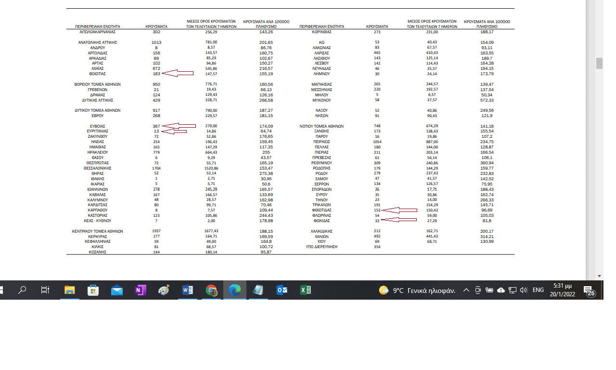Open OneNote from the taskbar
This screenshot has height=370, width=616.
(141, 290)
